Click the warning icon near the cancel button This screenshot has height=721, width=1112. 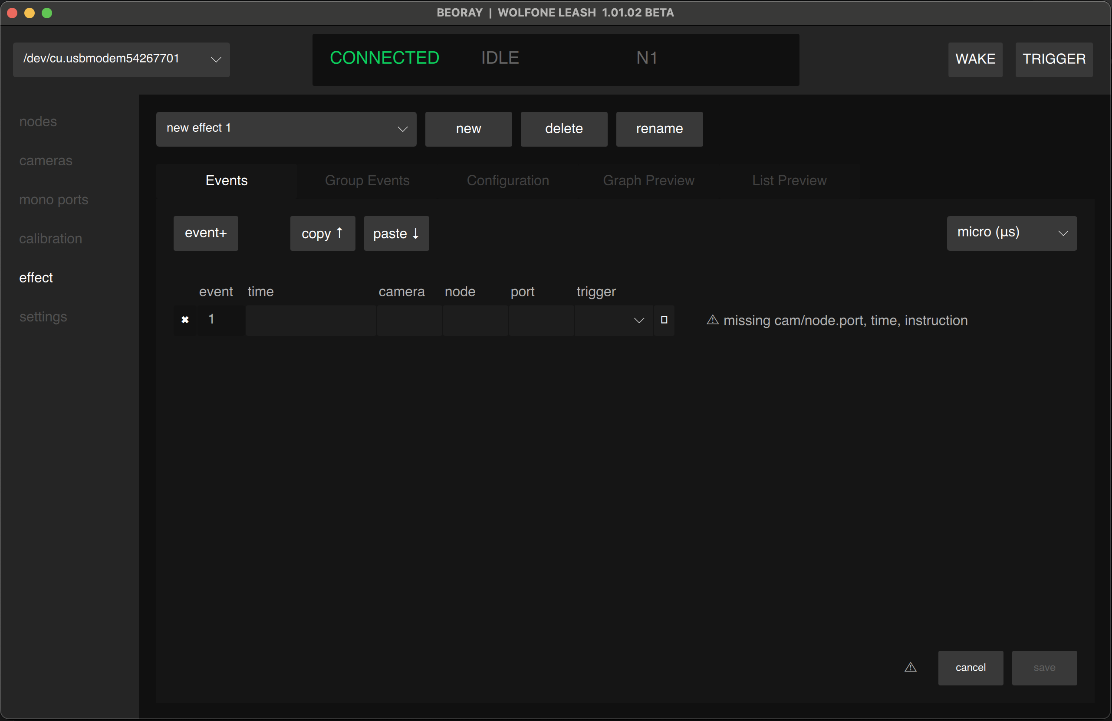click(910, 668)
